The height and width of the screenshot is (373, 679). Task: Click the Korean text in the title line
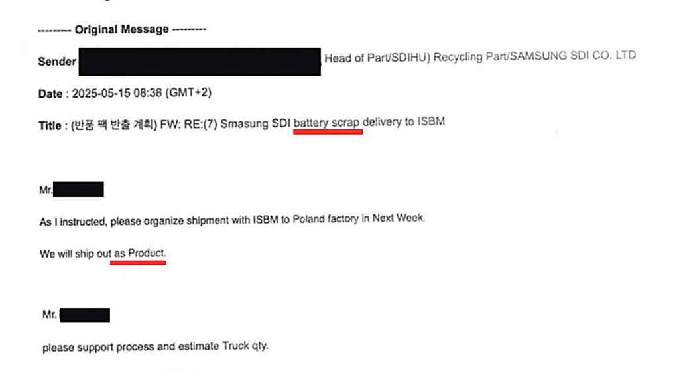click(111, 125)
